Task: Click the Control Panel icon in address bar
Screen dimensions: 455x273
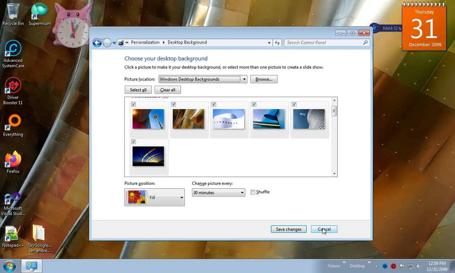Action: pos(121,43)
